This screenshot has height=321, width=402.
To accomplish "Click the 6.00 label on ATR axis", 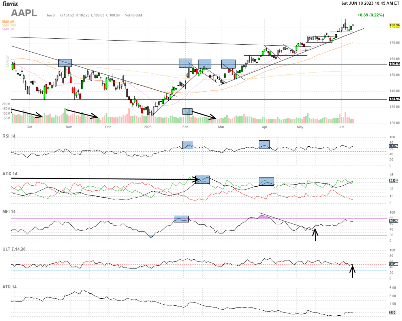I will point(393,288).
